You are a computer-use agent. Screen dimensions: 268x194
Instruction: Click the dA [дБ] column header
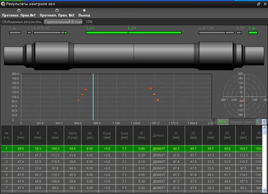point(90,135)
